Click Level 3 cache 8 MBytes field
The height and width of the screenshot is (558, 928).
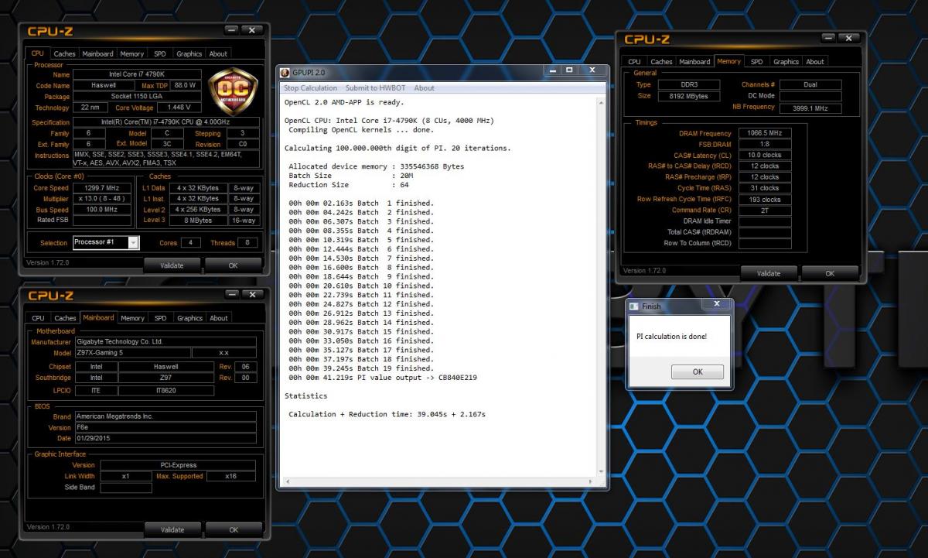(198, 221)
